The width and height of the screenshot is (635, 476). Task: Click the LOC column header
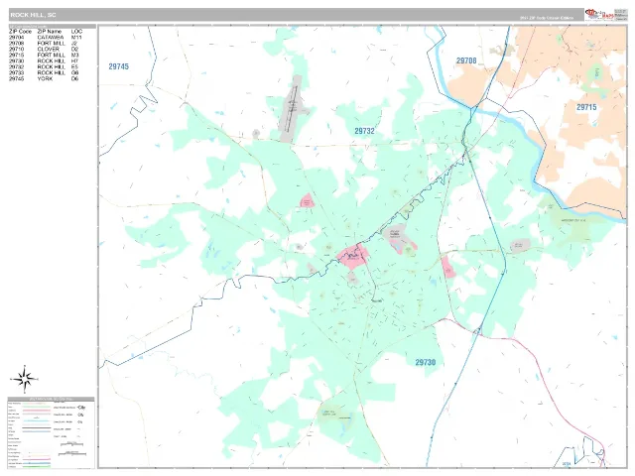tap(76, 31)
